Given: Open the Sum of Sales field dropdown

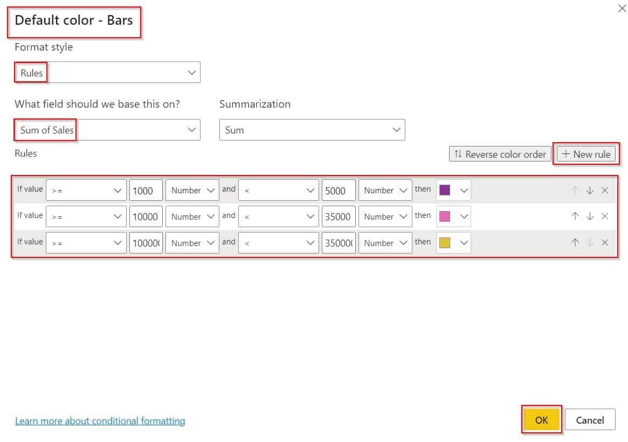Looking at the screenshot, I should click(x=107, y=130).
